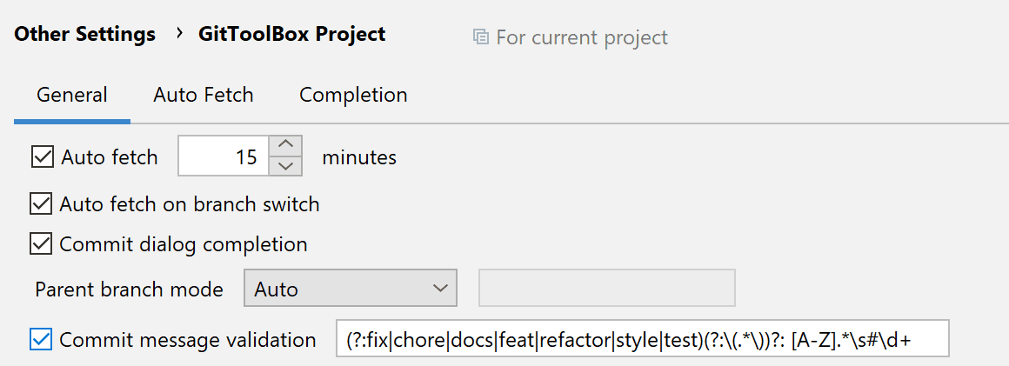Toggle the Commit dialog completion checkbox
The height and width of the screenshot is (366, 1009).
[x=42, y=244]
